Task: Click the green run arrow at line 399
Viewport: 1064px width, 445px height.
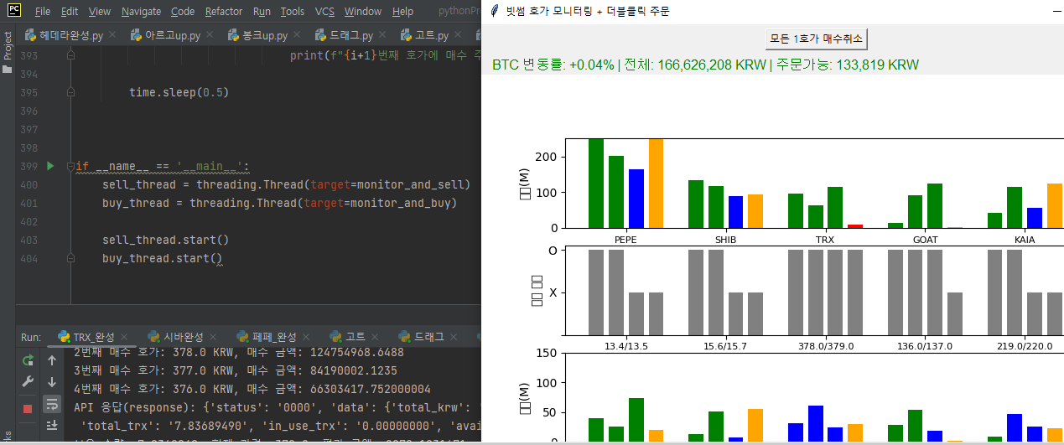Action: click(x=50, y=166)
